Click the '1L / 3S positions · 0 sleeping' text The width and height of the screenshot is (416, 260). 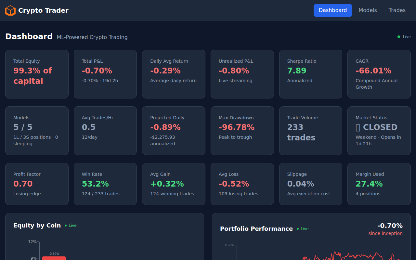(36, 140)
